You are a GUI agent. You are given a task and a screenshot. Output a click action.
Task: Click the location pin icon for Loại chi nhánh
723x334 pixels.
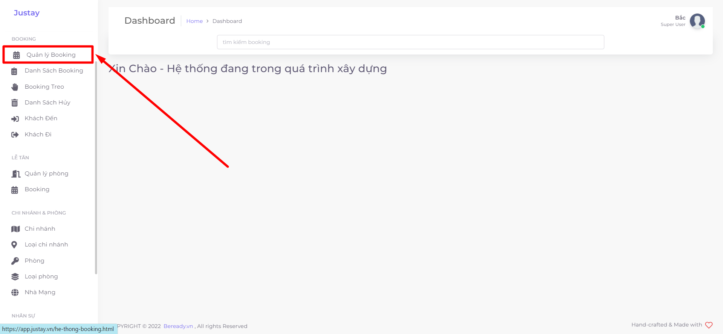tap(14, 245)
